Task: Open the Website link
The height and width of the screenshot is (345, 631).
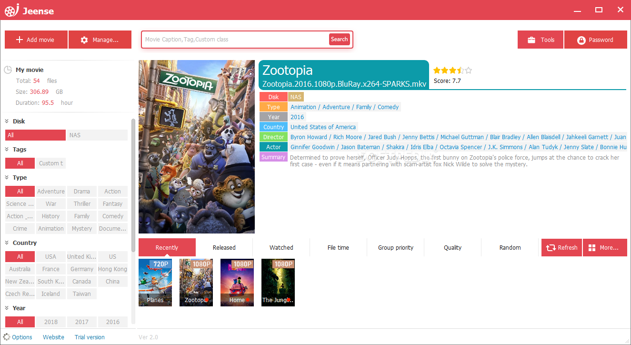Action: (53, 337)
